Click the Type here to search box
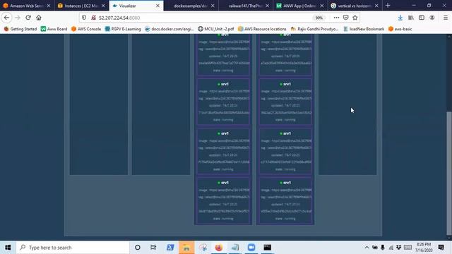The width and height of the screenshot is (452, 254). 73,248
